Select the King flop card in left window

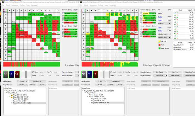(6, 74)
